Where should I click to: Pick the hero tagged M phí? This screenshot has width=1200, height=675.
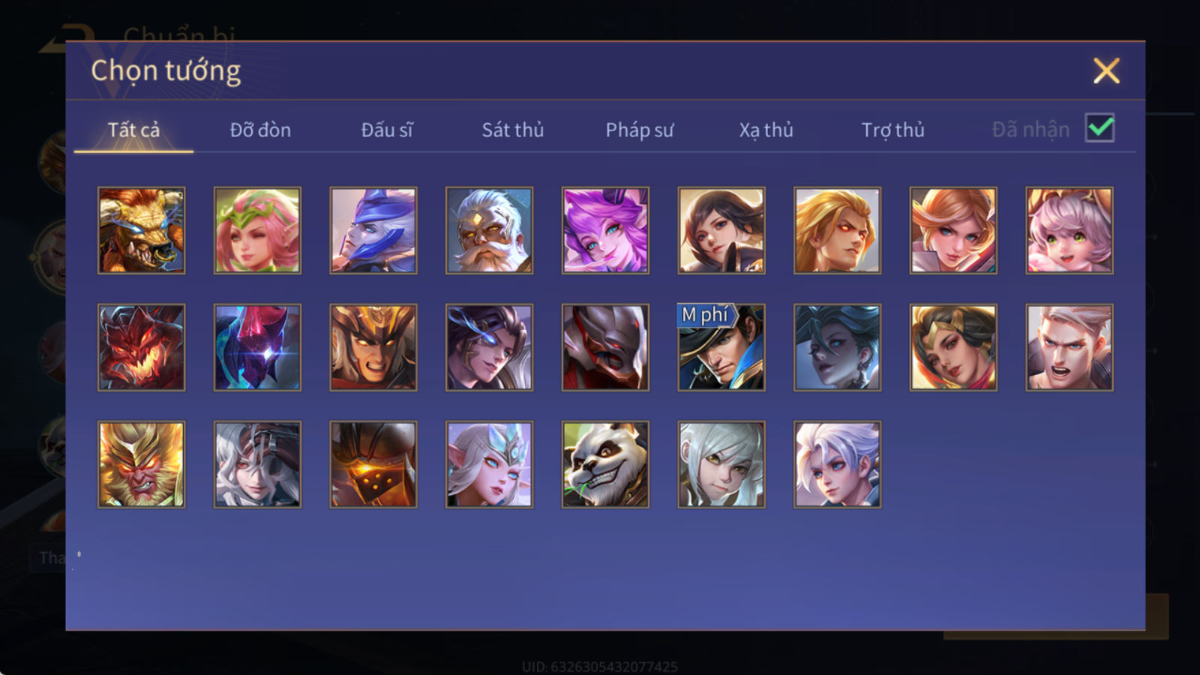(721, 347)
